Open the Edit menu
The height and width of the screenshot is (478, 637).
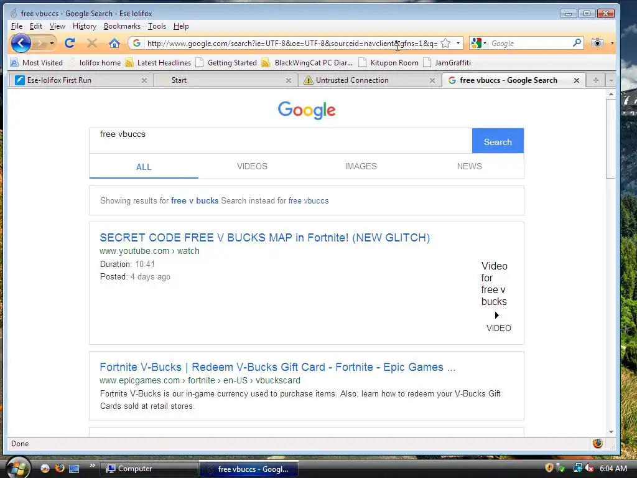click(35, 26)
